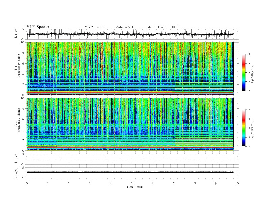
Task: Click the time axis tick label "9"
Action: point(216,183)
